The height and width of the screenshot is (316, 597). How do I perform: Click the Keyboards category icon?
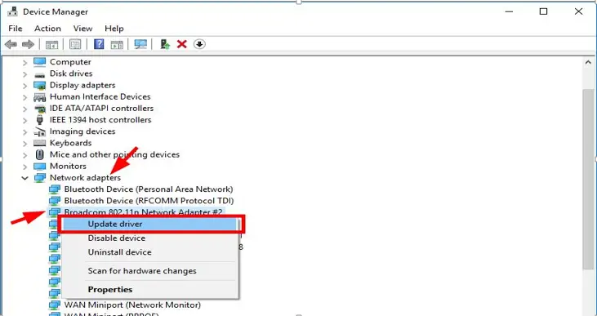click(x=39, y=143)
